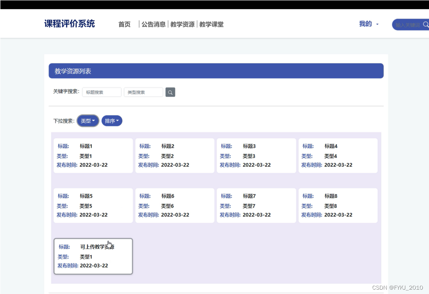
Task: Click the magnifier icon in top keyword box
Action: [x=425, y=24]
